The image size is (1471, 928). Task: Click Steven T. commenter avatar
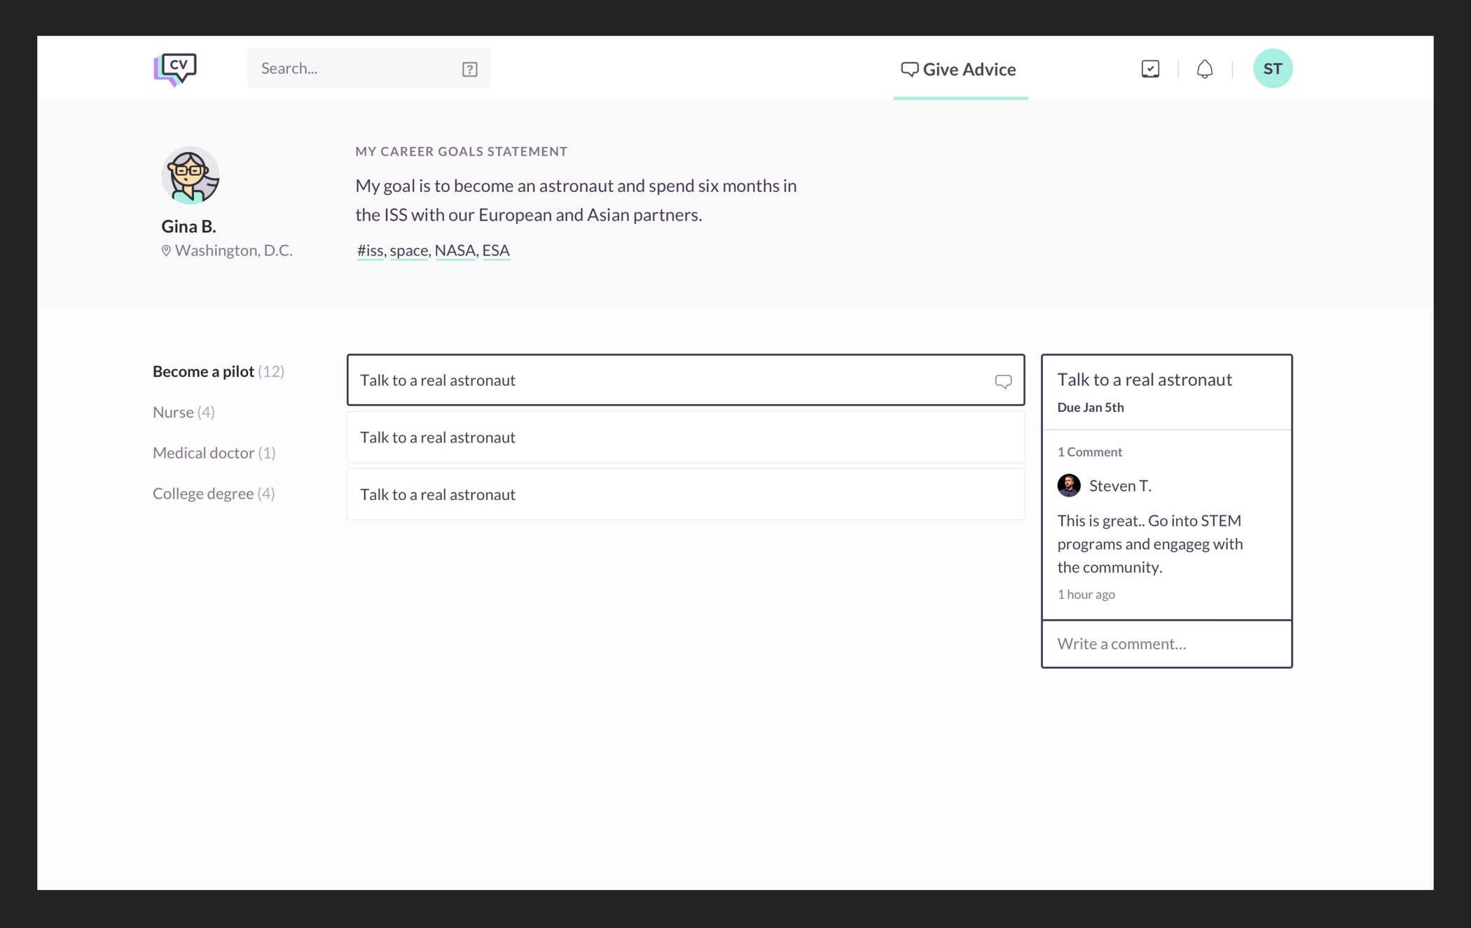tap(1068, 485)
